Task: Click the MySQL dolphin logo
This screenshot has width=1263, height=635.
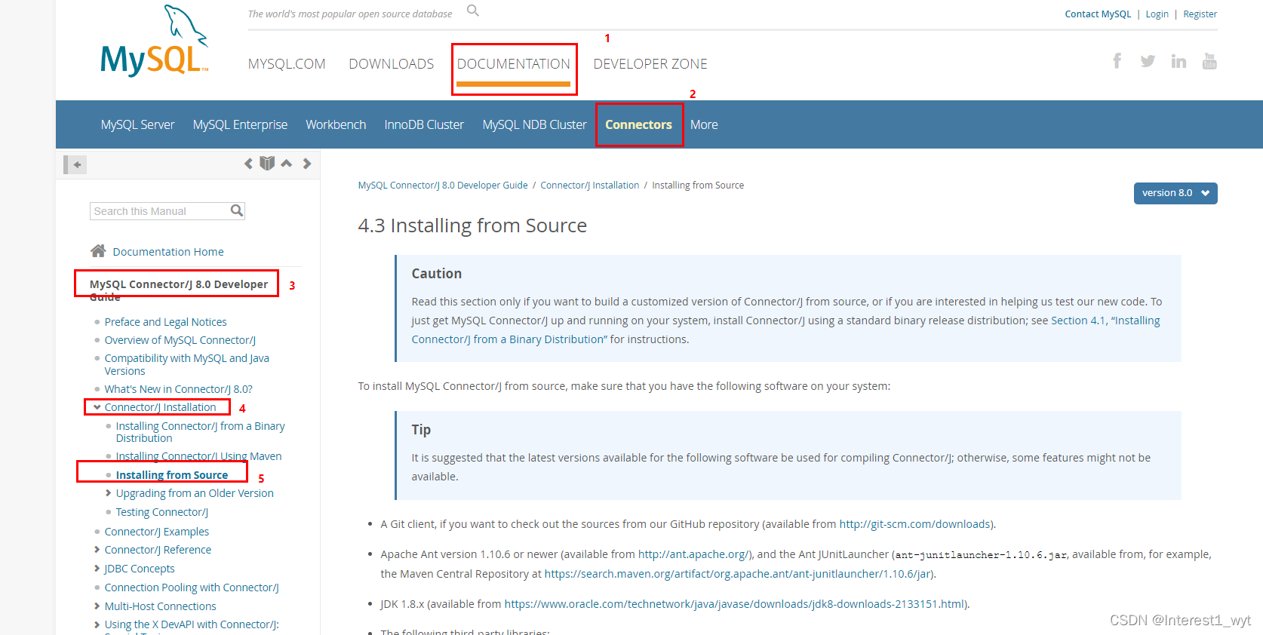Action: coord(154,41)
